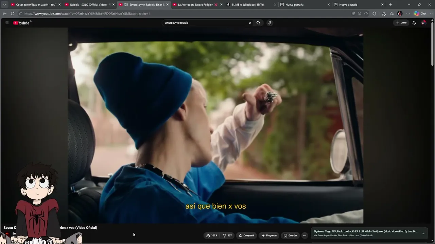
Task: Open more actions three-dot menu under video
Action: coord(304,236)
